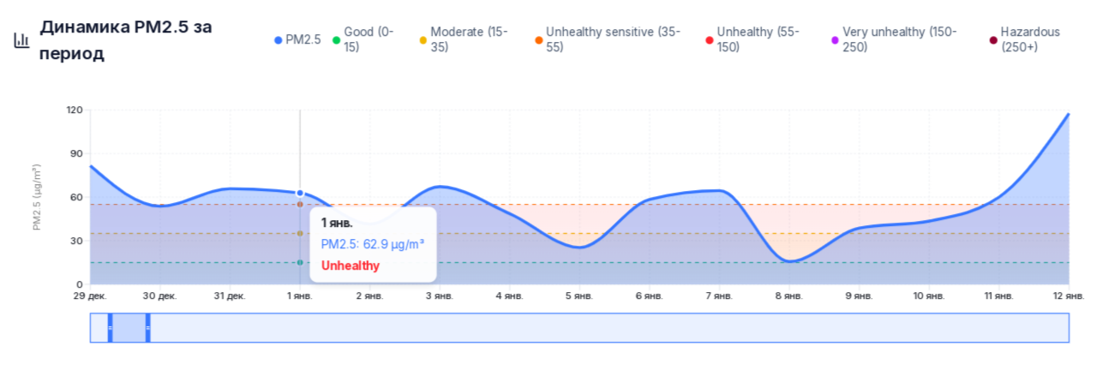Click the 12 янв. x-axis label
This screenshot has height=370, width=1103.
pos(1068,296)
